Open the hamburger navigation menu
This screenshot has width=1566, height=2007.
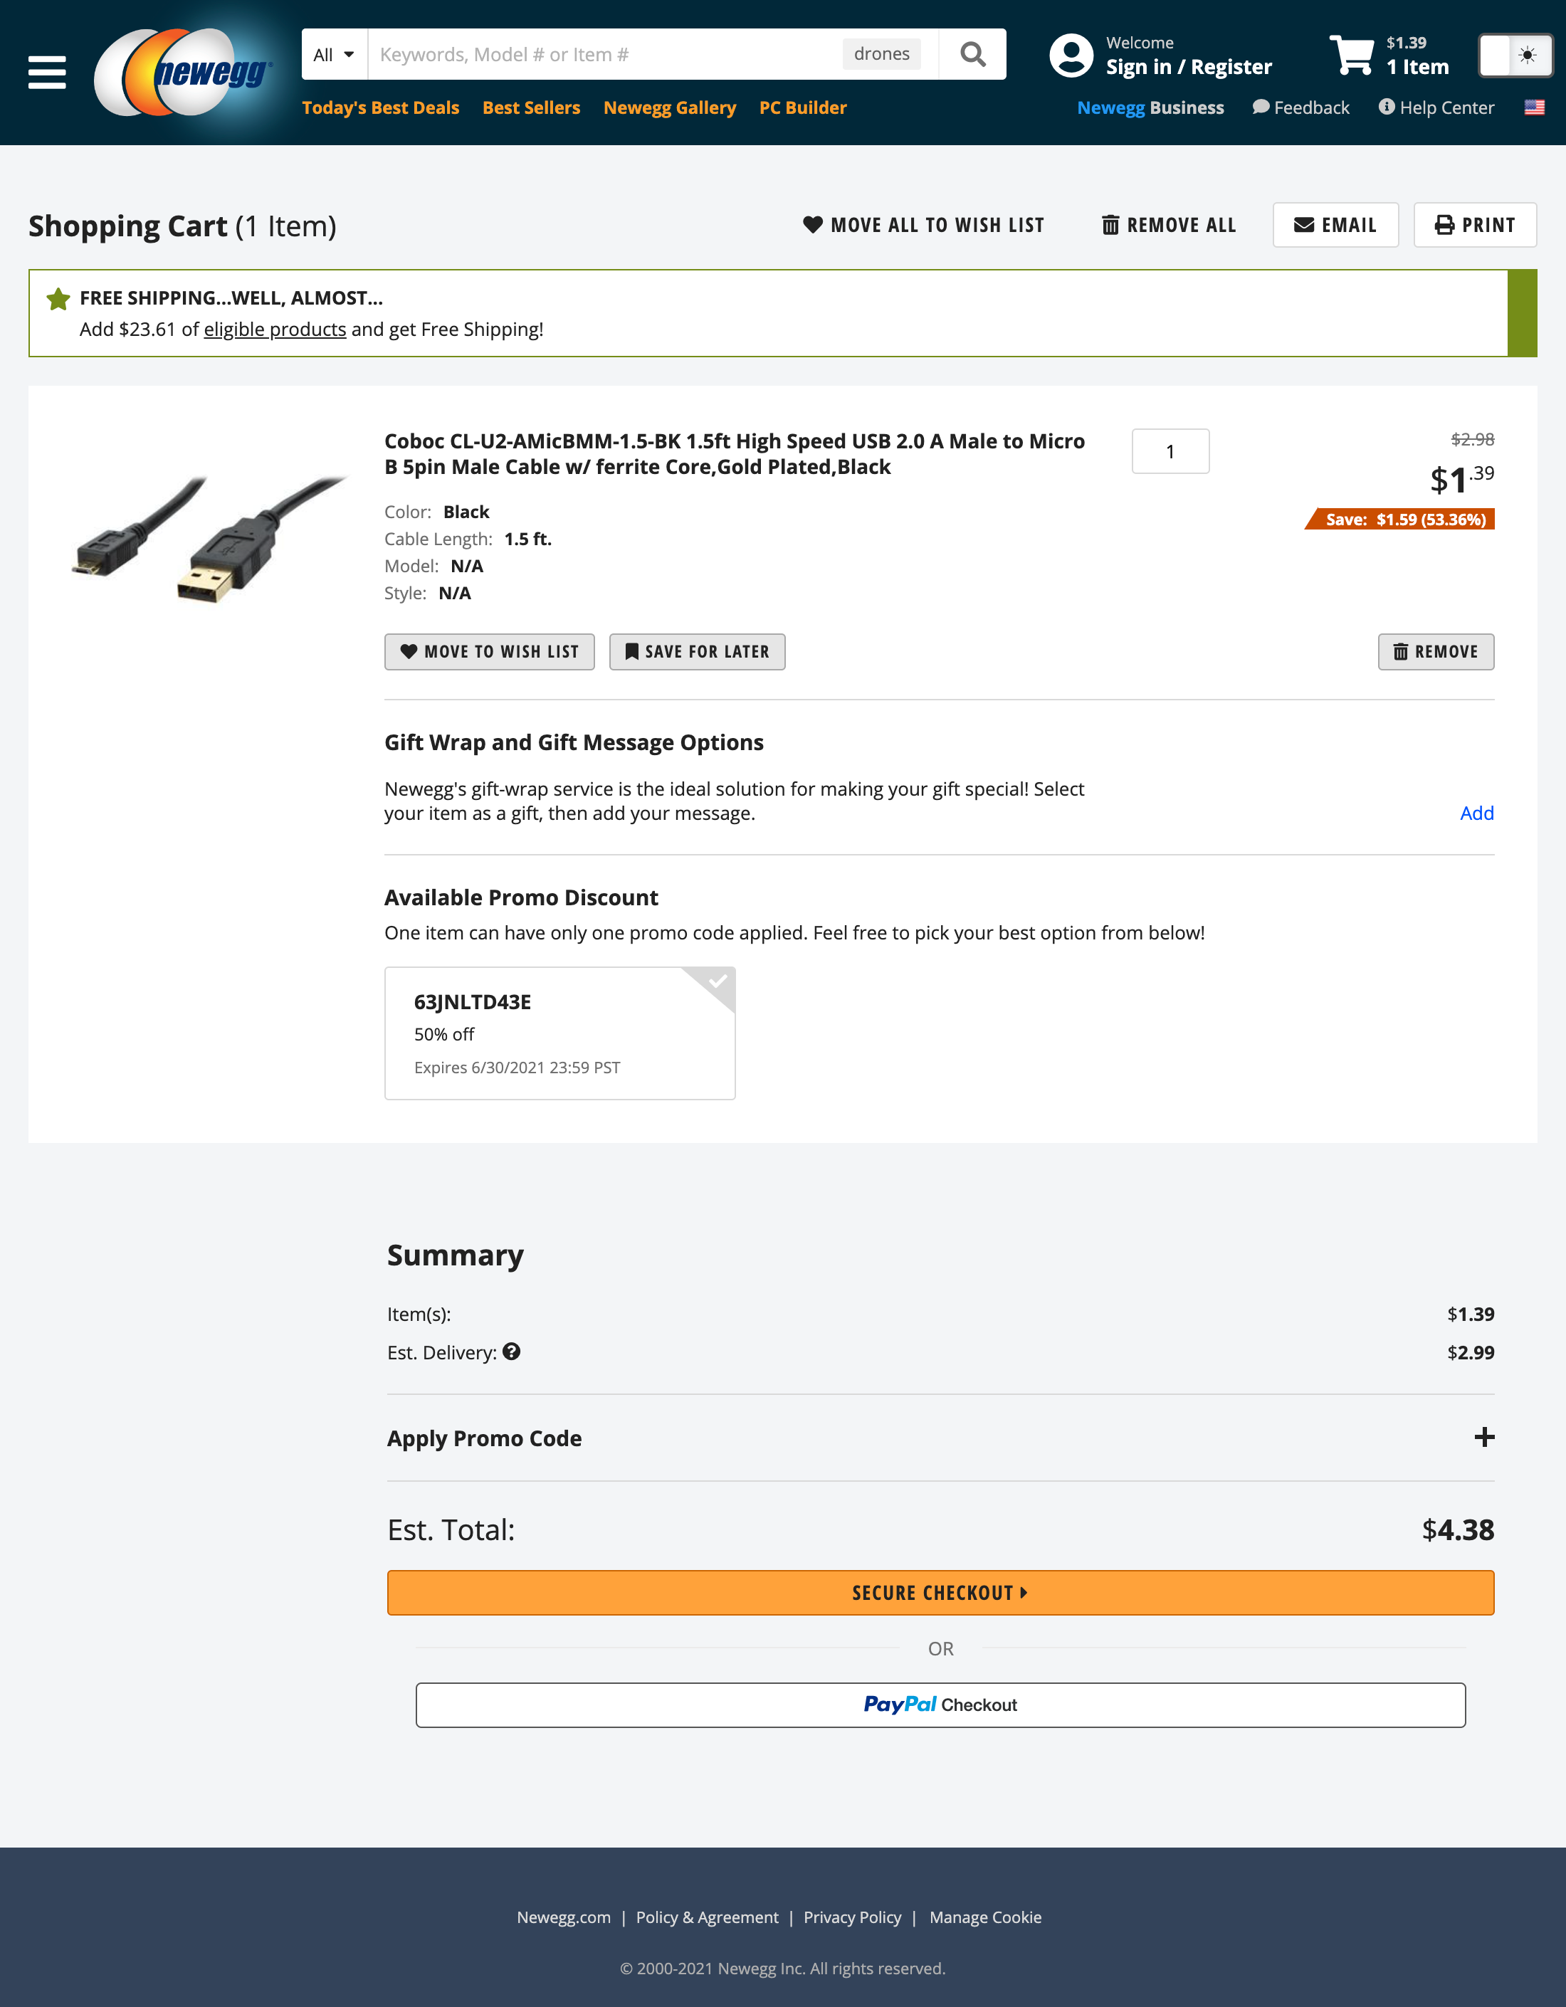pos(48,73)
